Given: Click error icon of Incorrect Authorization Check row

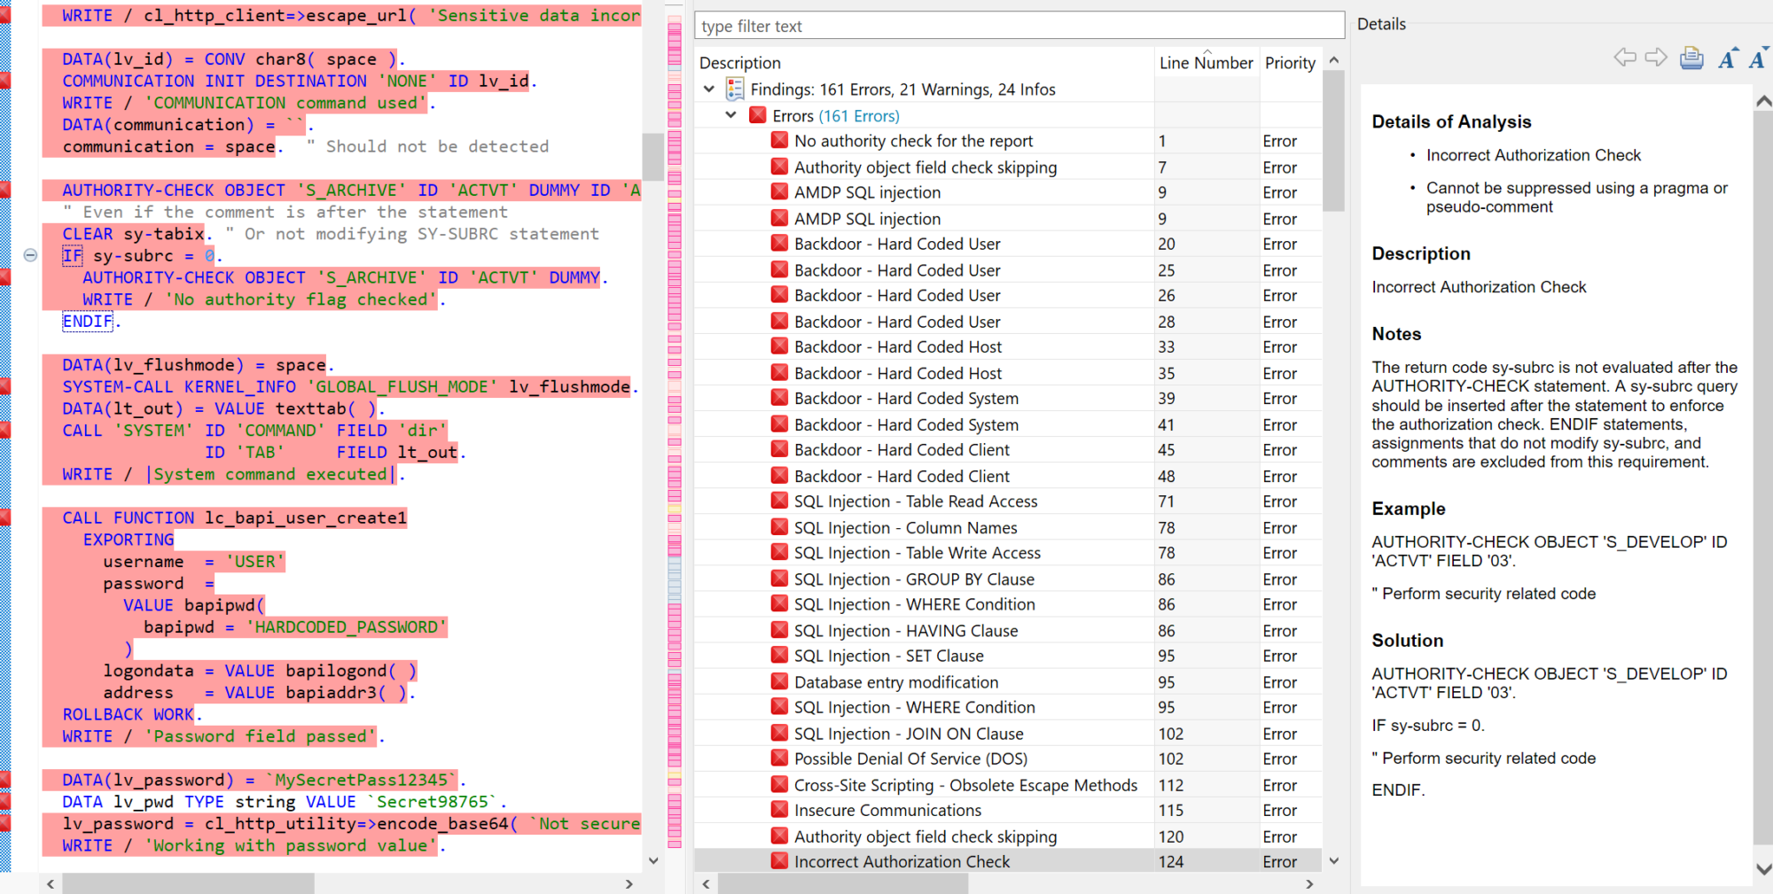Looking at the screenshot, I should pos(779,861).
